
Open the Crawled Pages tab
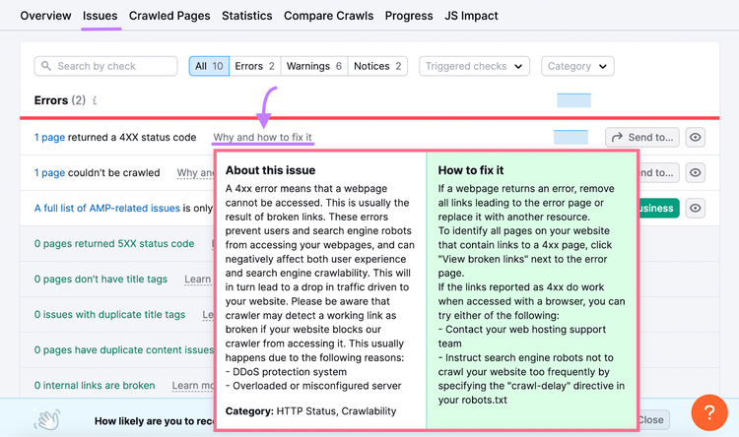[x=169, y=16]
